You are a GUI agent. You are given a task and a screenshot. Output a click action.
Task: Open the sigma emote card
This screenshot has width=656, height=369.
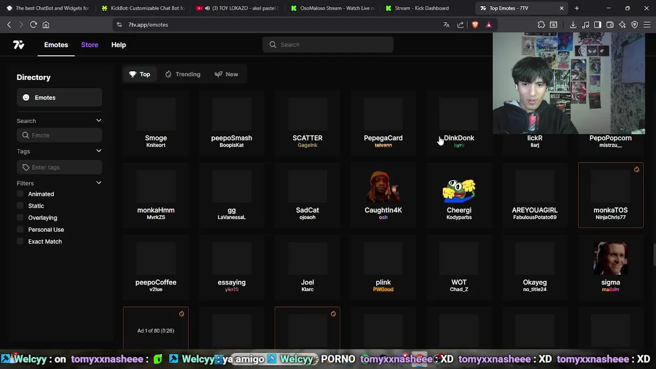pos(610,268)
